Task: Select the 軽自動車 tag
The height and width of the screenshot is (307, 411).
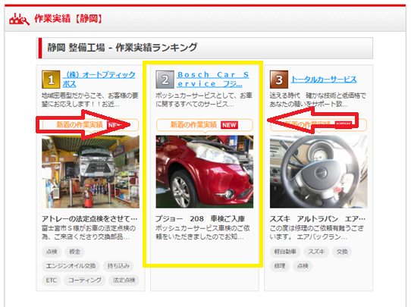Action: coord(285,252)
